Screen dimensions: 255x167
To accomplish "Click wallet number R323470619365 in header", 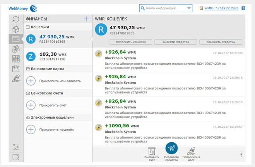I will tap(122, 33).
